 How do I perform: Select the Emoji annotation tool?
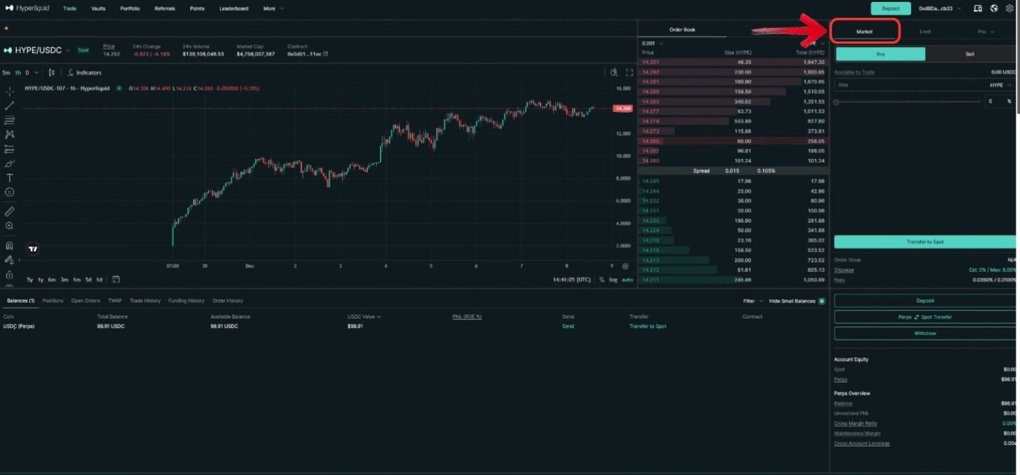coord(9,192)
